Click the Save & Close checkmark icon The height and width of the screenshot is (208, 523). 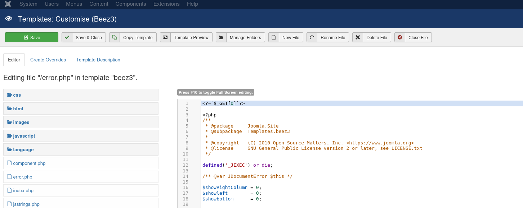pyautogui.click(x=67, y=37)
